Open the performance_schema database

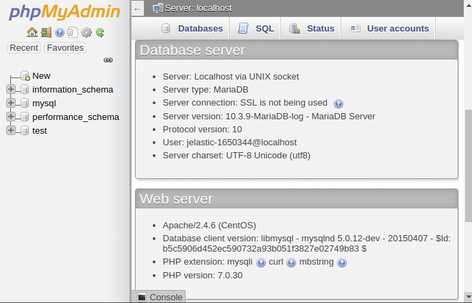tap(75, 117)
